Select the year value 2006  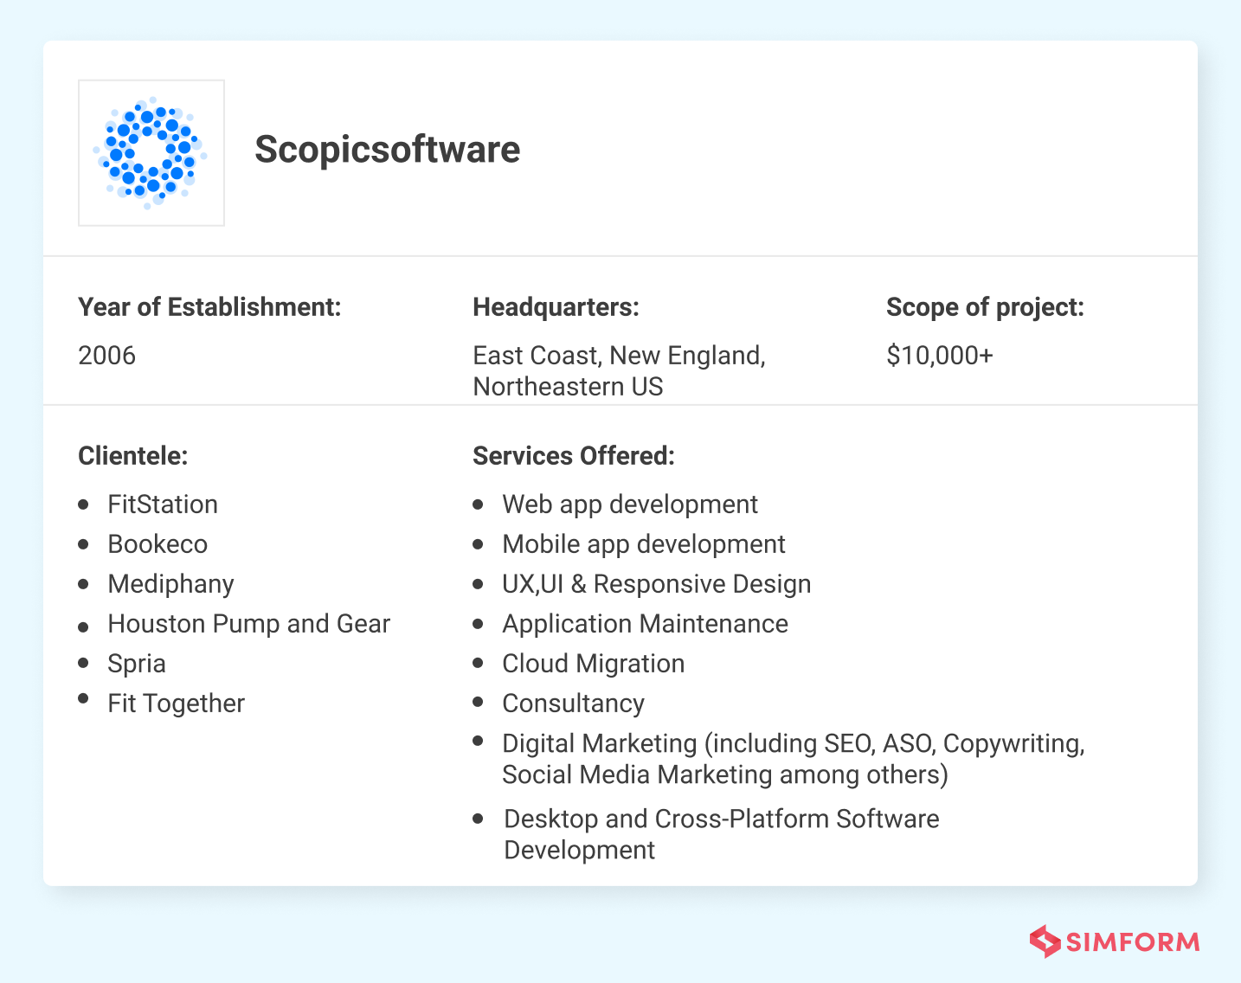click(x=106, y=356)
